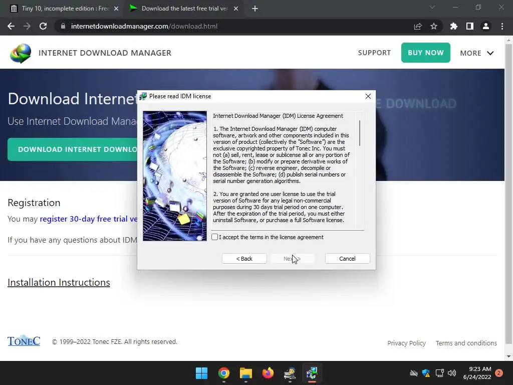Screen dimensions: 513x385
Task: Open the Chrome profile avatar
Action: 486,26
